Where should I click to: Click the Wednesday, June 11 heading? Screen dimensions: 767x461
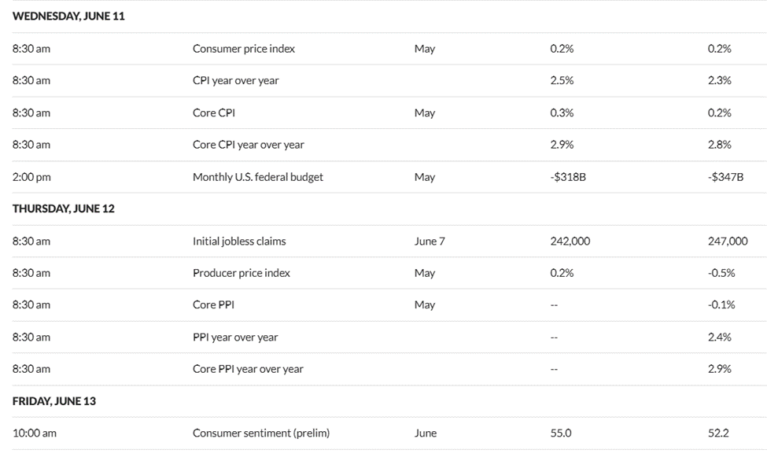tap(68, 17)
